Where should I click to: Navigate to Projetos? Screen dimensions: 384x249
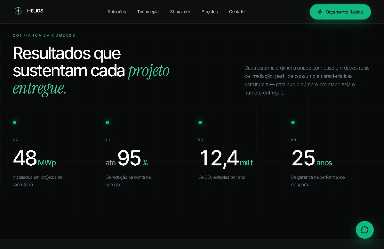click(x=210, y=11)
